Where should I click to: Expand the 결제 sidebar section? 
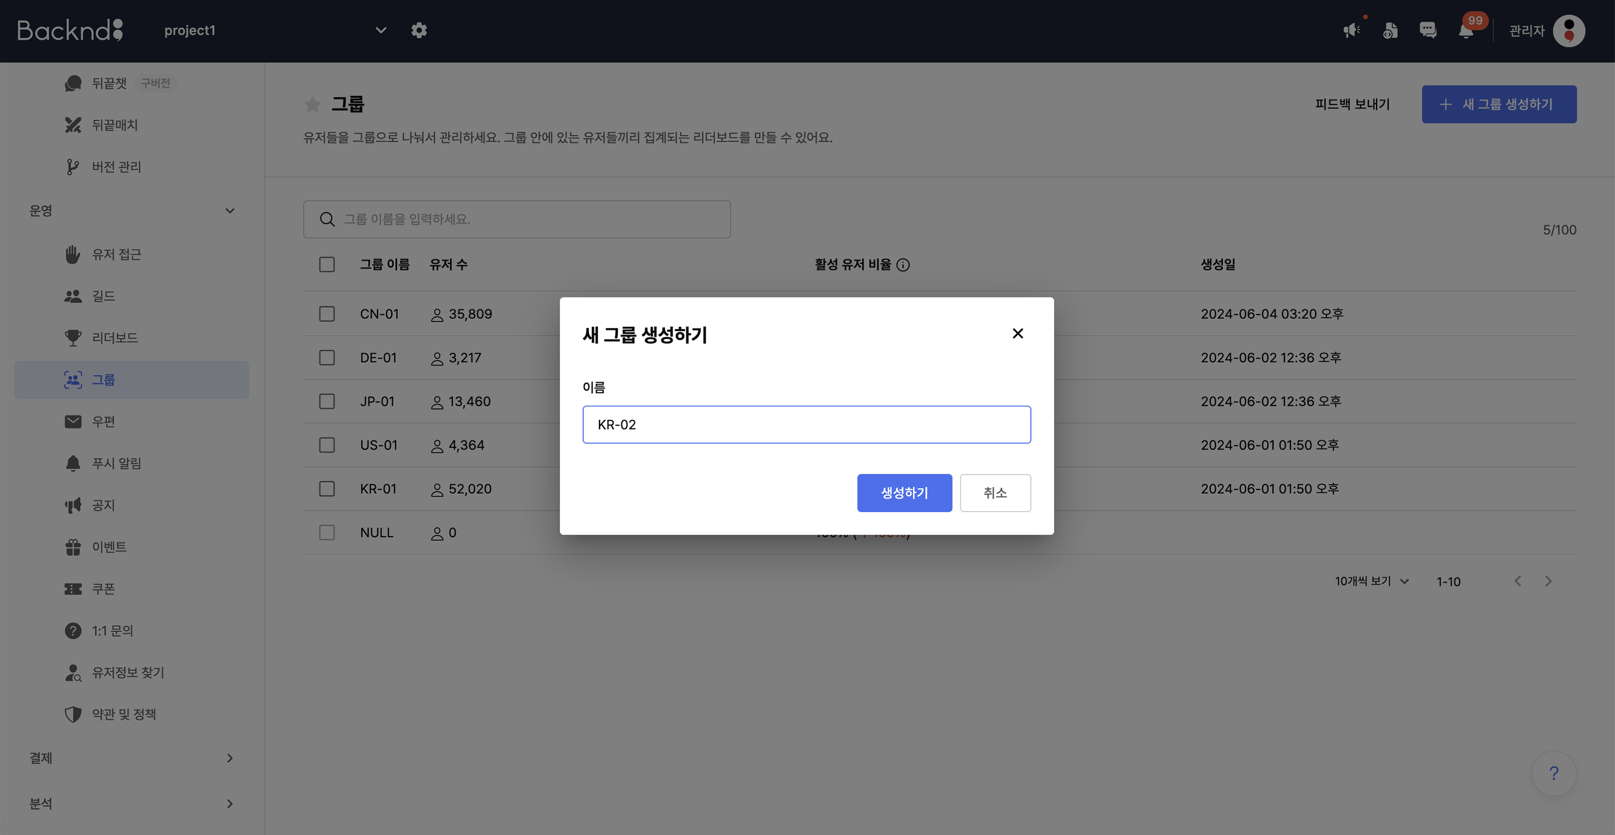(131, 758)
